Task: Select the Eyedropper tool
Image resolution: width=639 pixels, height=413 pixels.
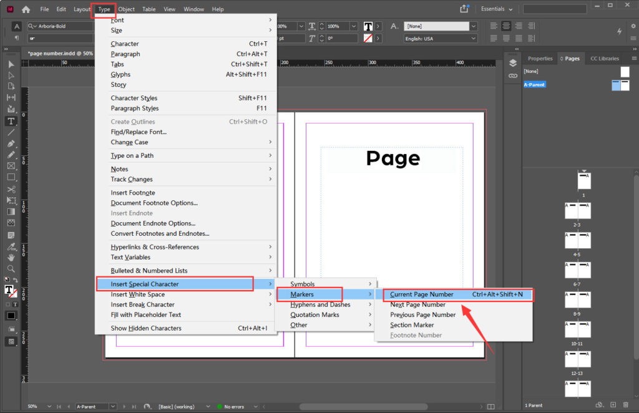Action: [11, 246]
